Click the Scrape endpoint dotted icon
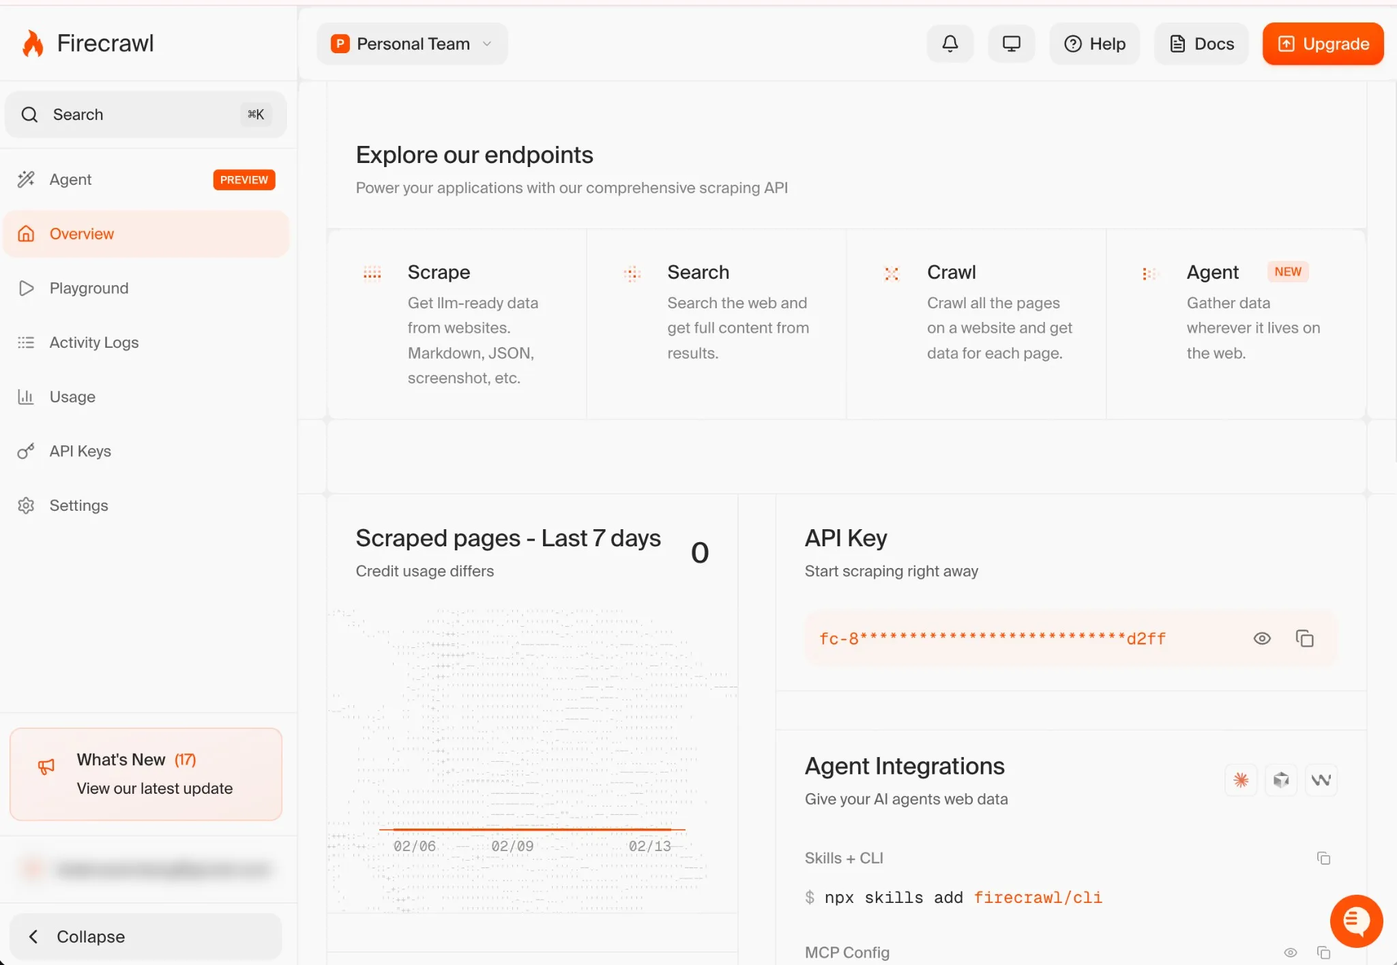 coord(372,273)
